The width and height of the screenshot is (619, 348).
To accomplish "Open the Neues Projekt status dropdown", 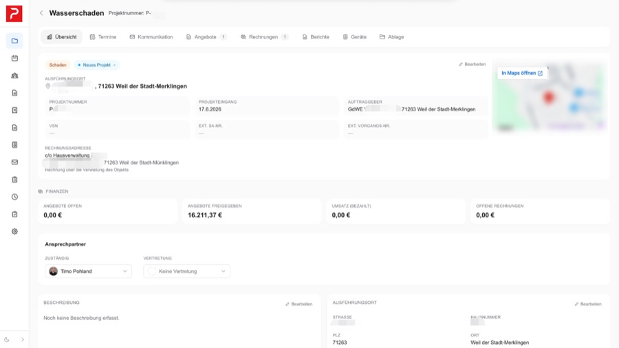I will pyautogui.click(x=97, y=65).
